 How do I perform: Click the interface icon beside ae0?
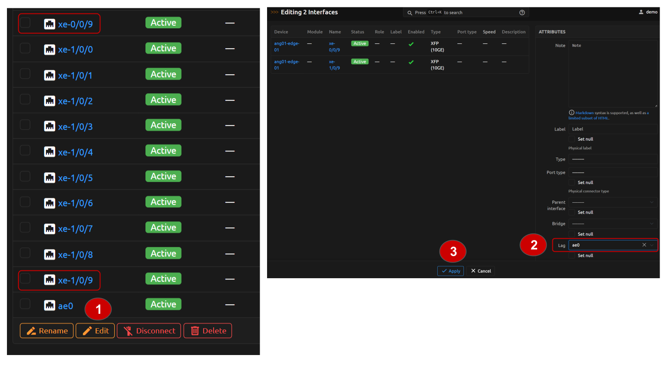pos(50,306)
